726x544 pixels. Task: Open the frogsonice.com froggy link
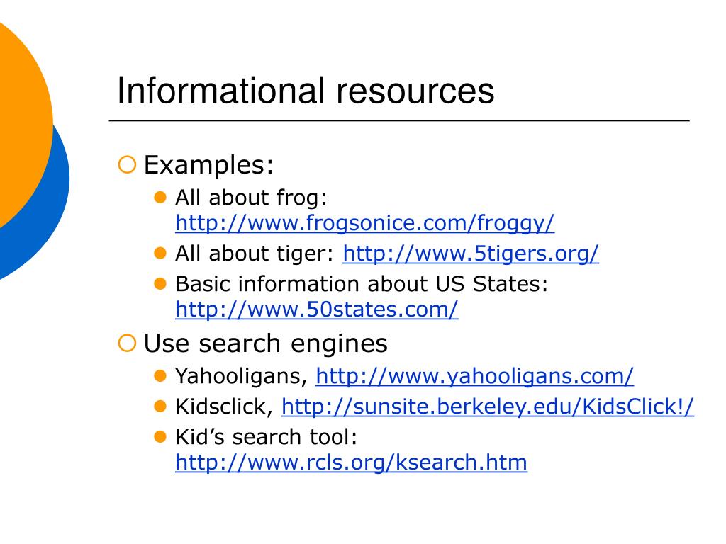(x=364, y=223)
